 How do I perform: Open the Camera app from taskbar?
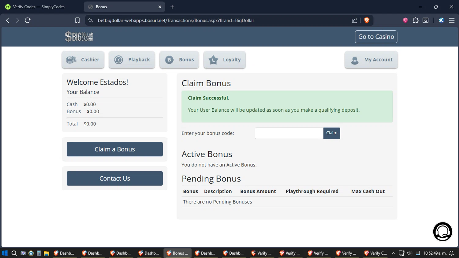pyautogui.click(x=23, y=253)
